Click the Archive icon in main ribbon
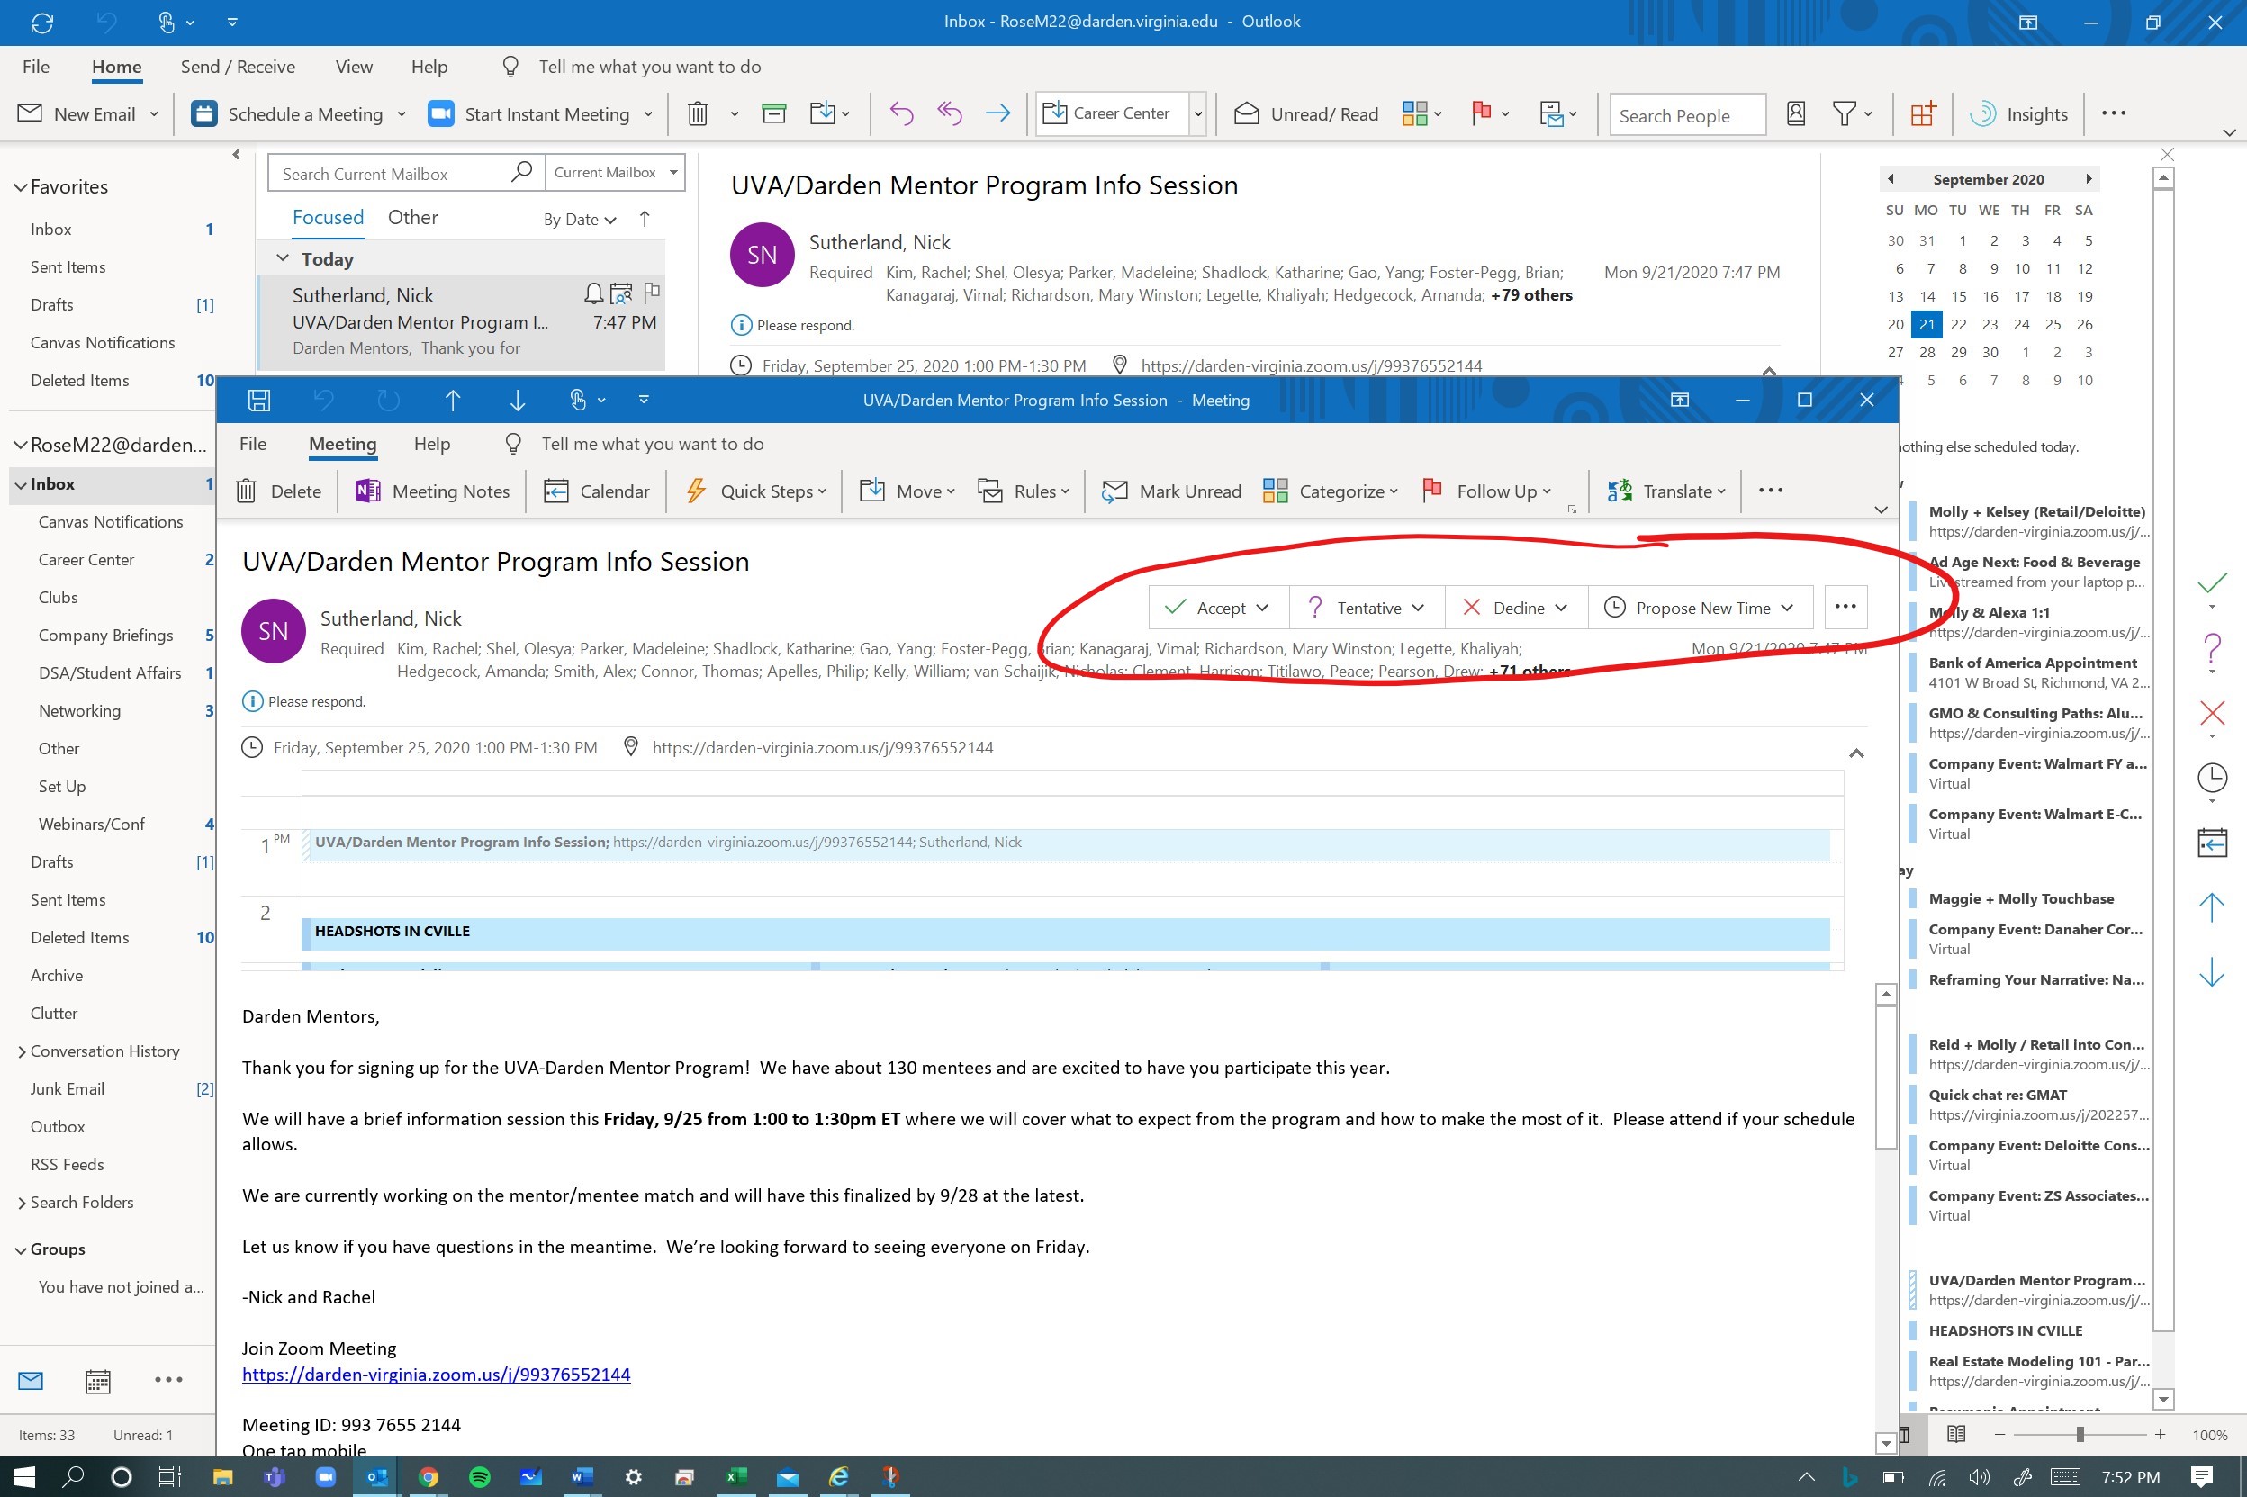This screenshot has height=1497, width=2247. click(x=773, y=113)
